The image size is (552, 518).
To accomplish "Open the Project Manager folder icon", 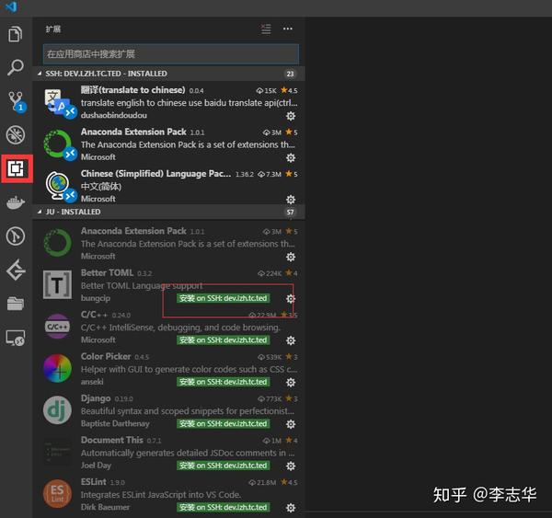I will 16,304.
